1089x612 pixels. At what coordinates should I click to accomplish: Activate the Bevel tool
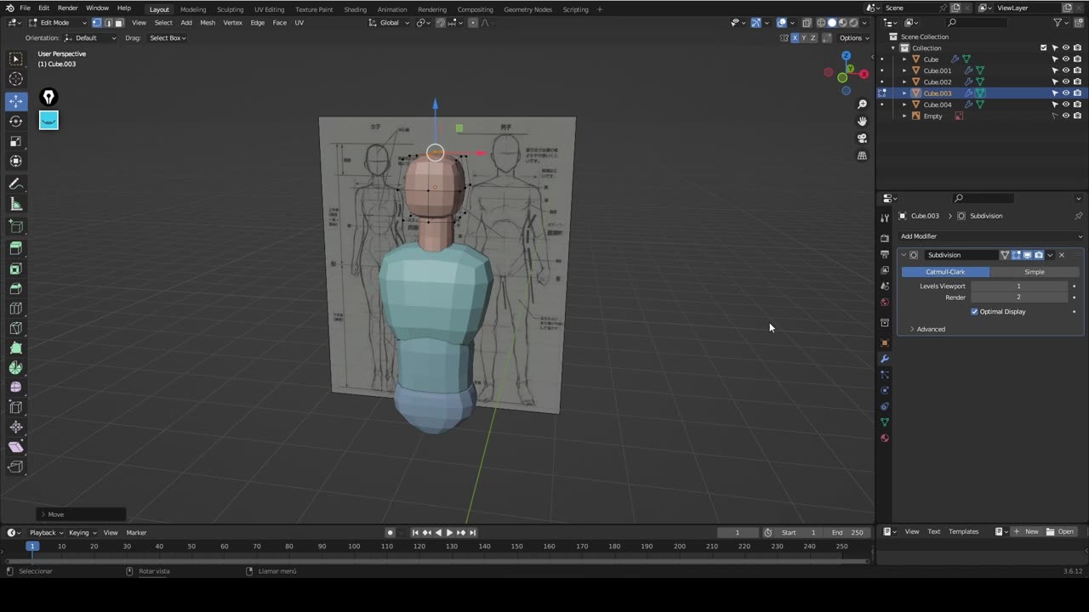pos(15,289)
